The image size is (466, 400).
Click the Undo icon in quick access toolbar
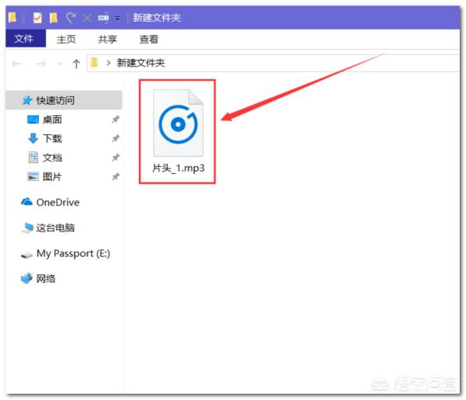pyautogui.click(x=71, y=18)
